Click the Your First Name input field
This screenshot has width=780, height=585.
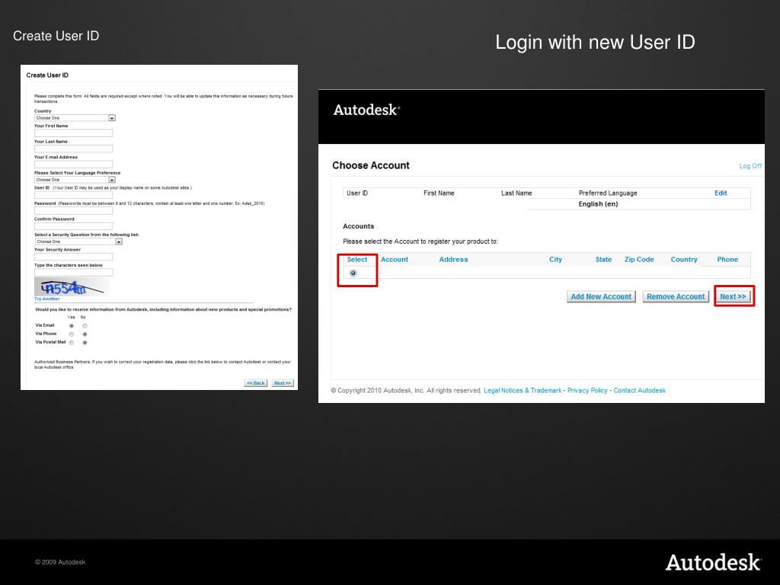tap(73, 133)
